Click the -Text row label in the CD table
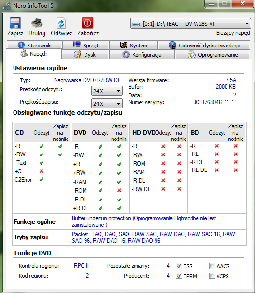 pos(20,163)
